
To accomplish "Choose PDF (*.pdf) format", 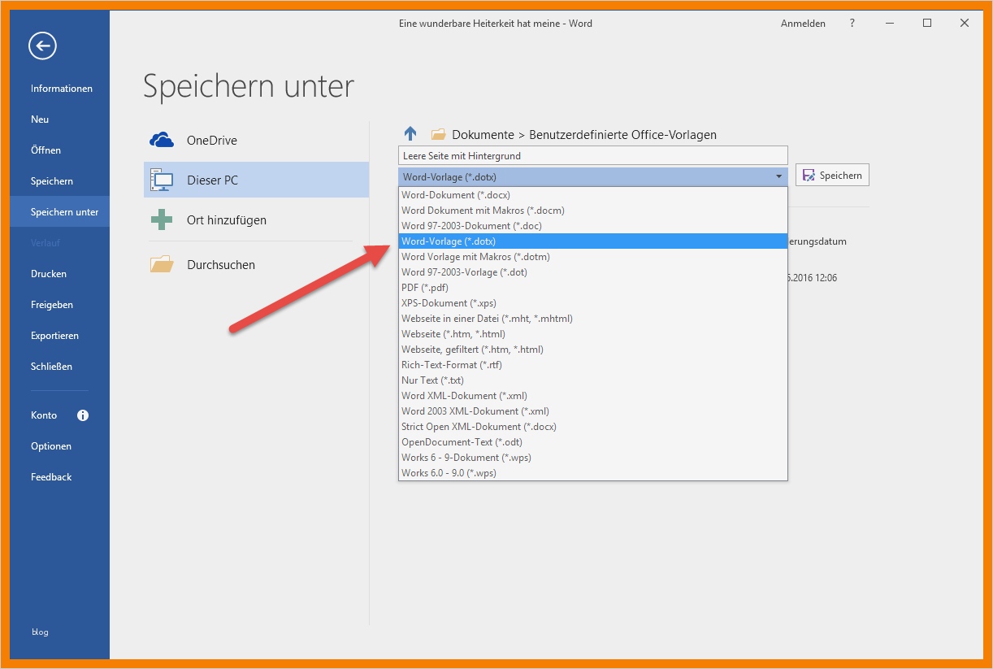I will (x=592, y=288).
